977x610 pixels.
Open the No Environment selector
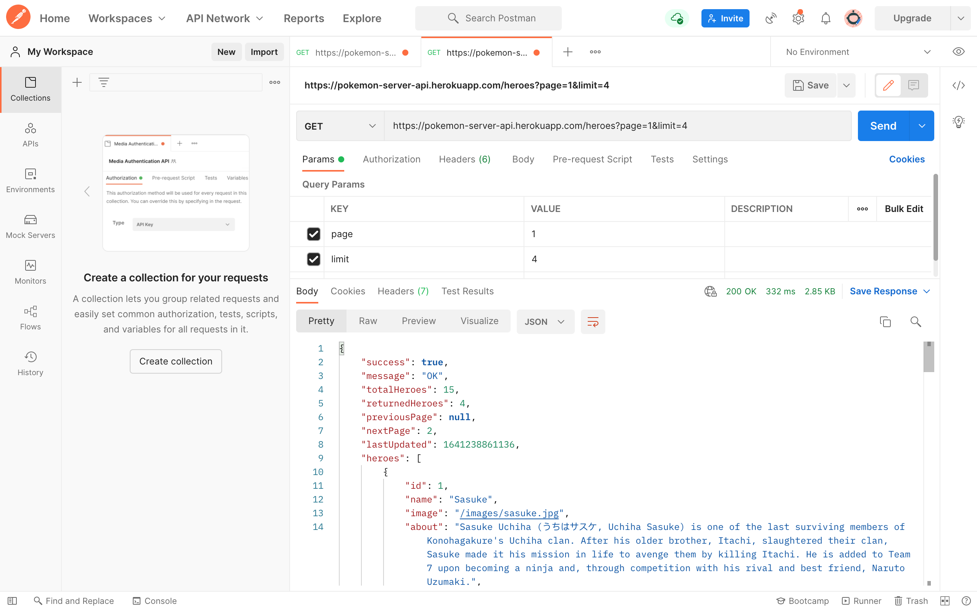(858, 51)
